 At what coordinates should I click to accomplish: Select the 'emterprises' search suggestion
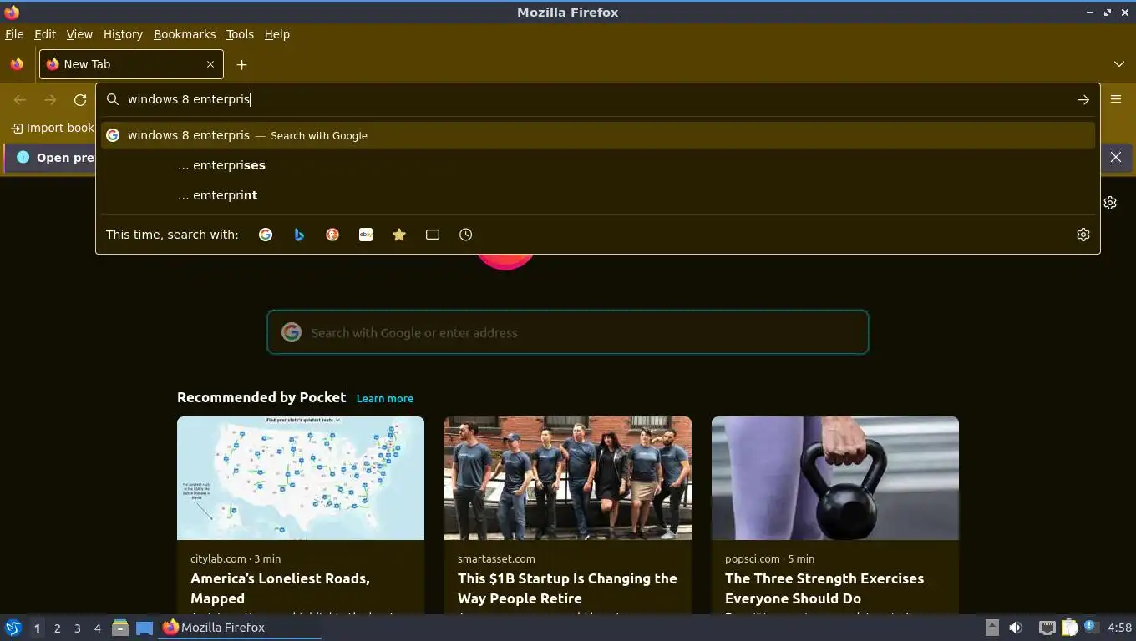pos(597,165)
